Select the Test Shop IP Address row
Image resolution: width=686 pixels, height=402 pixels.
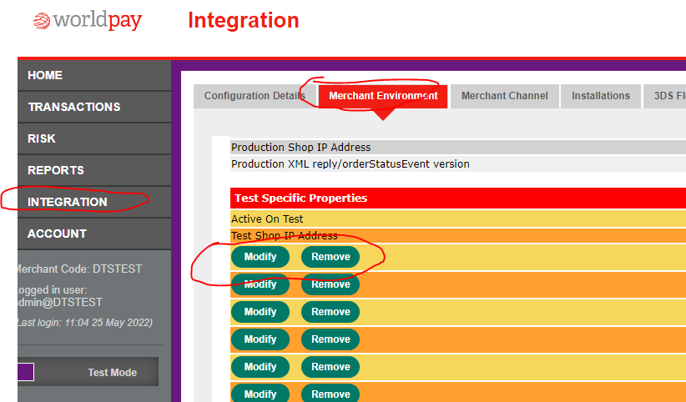click(458, 235)
